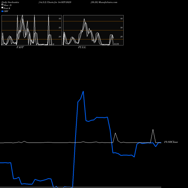
Task: Click the '0.58' value in FULL chart
Action: click(117, 44)
